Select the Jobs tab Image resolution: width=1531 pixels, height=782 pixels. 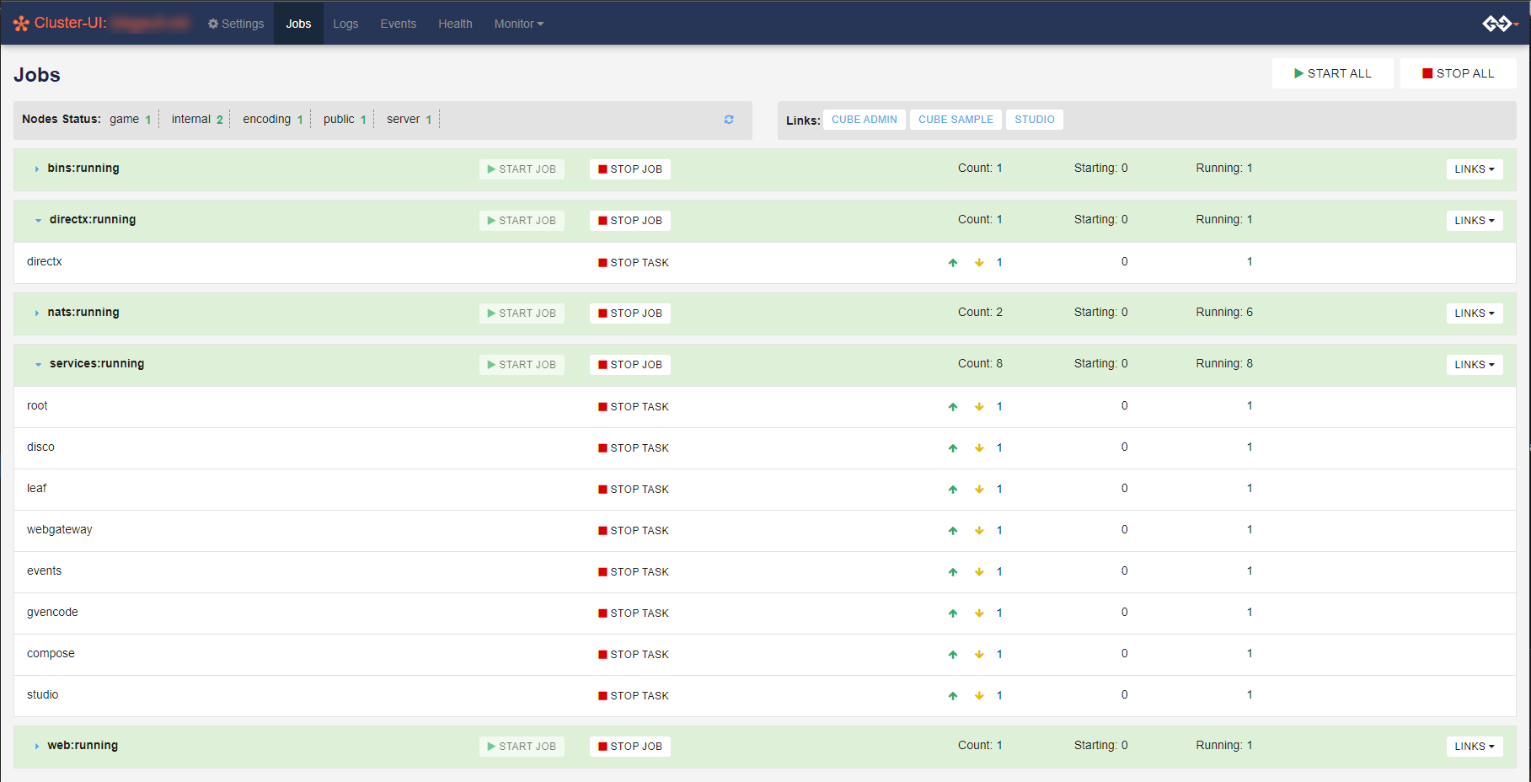click(298, 24)
